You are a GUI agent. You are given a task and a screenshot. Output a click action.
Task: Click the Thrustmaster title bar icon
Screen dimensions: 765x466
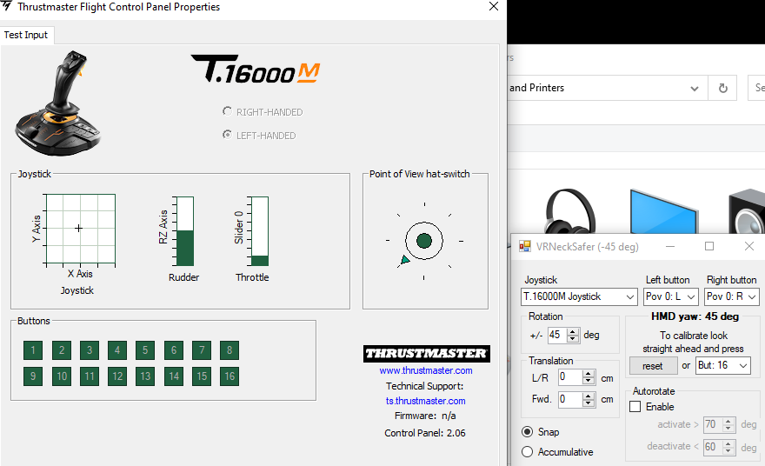[6, 6]
